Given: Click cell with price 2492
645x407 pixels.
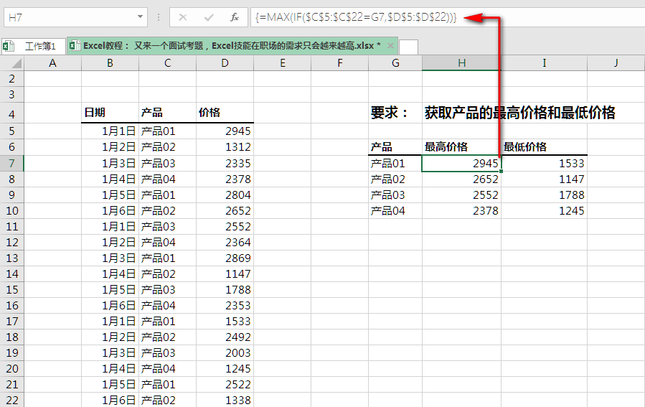Looking at the screenshot, I should [x=225, y=337].
